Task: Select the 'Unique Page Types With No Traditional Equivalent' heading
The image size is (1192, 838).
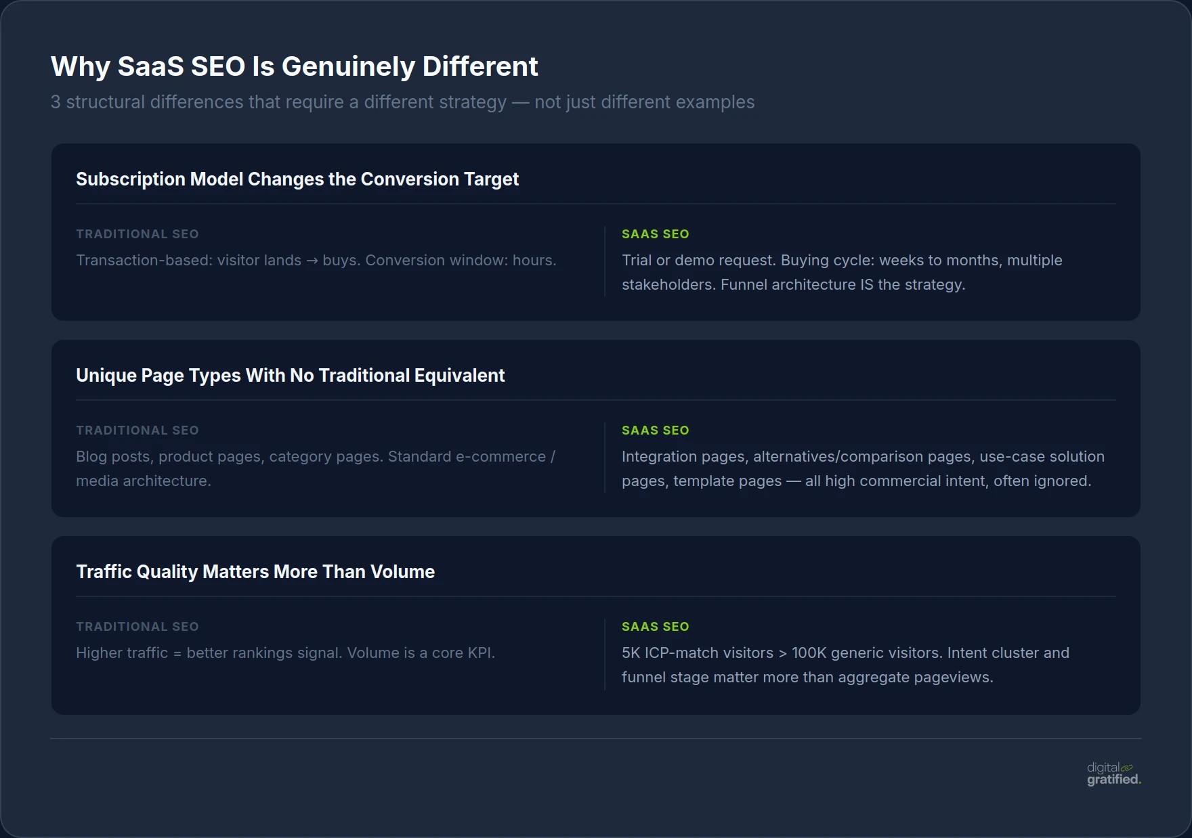Action: [290, 376]
